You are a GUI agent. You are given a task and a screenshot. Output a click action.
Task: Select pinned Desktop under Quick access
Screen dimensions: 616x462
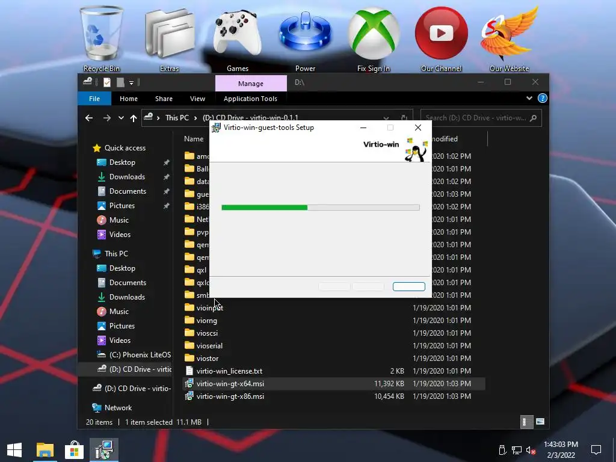coord(122,162)
